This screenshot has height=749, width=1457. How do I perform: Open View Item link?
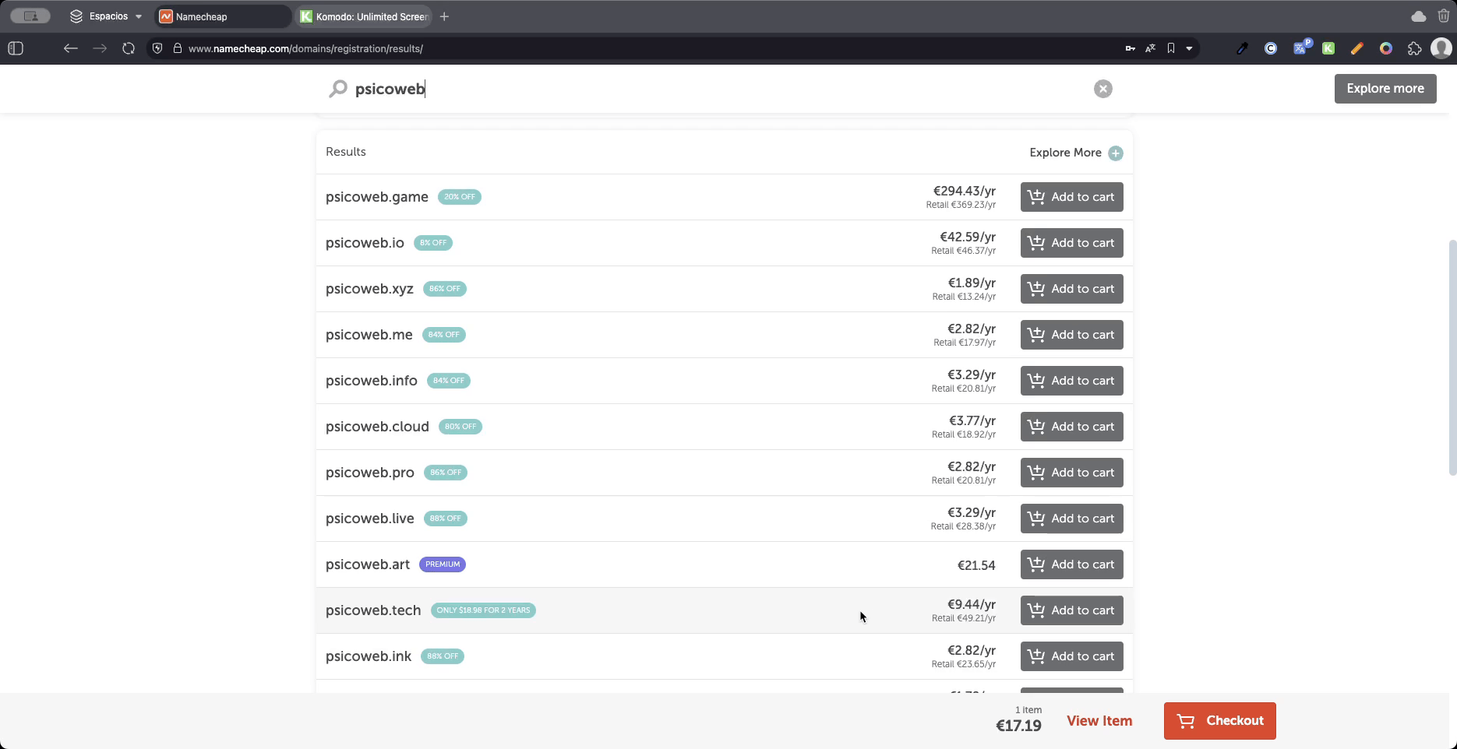[1099, 721]
